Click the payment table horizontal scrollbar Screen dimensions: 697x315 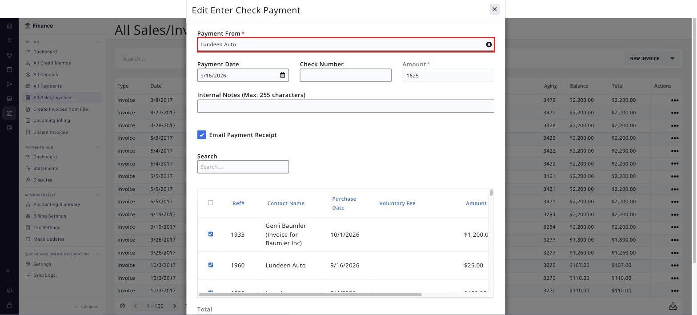pos(310,295)
